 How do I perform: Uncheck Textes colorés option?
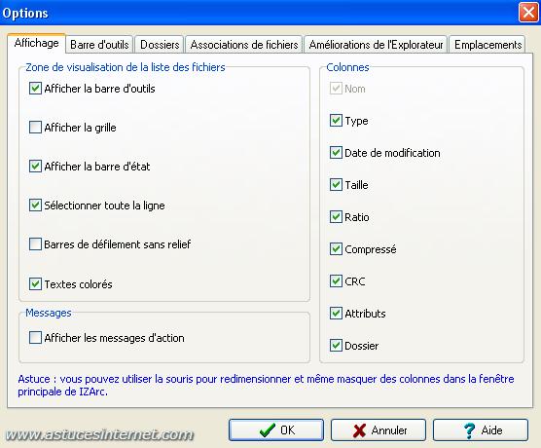click(35, 284)
